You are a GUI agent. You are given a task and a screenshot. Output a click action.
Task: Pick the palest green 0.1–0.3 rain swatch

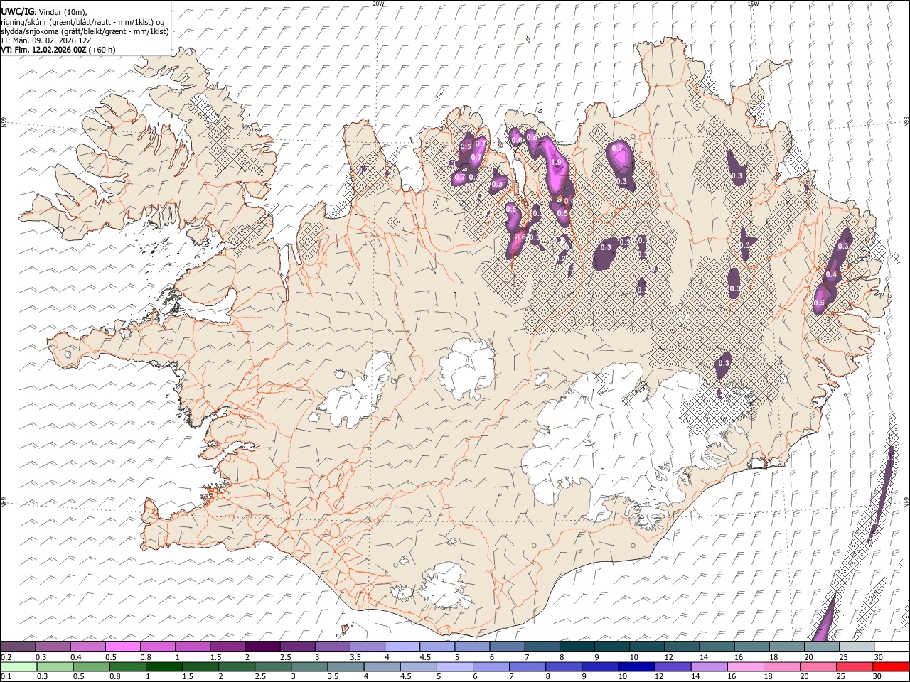[x=18, y=666]
